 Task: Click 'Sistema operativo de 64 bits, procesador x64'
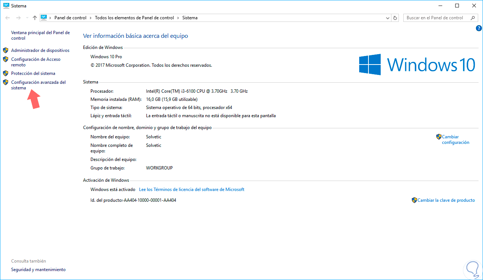pyautogui.click(x=189, y=108)
